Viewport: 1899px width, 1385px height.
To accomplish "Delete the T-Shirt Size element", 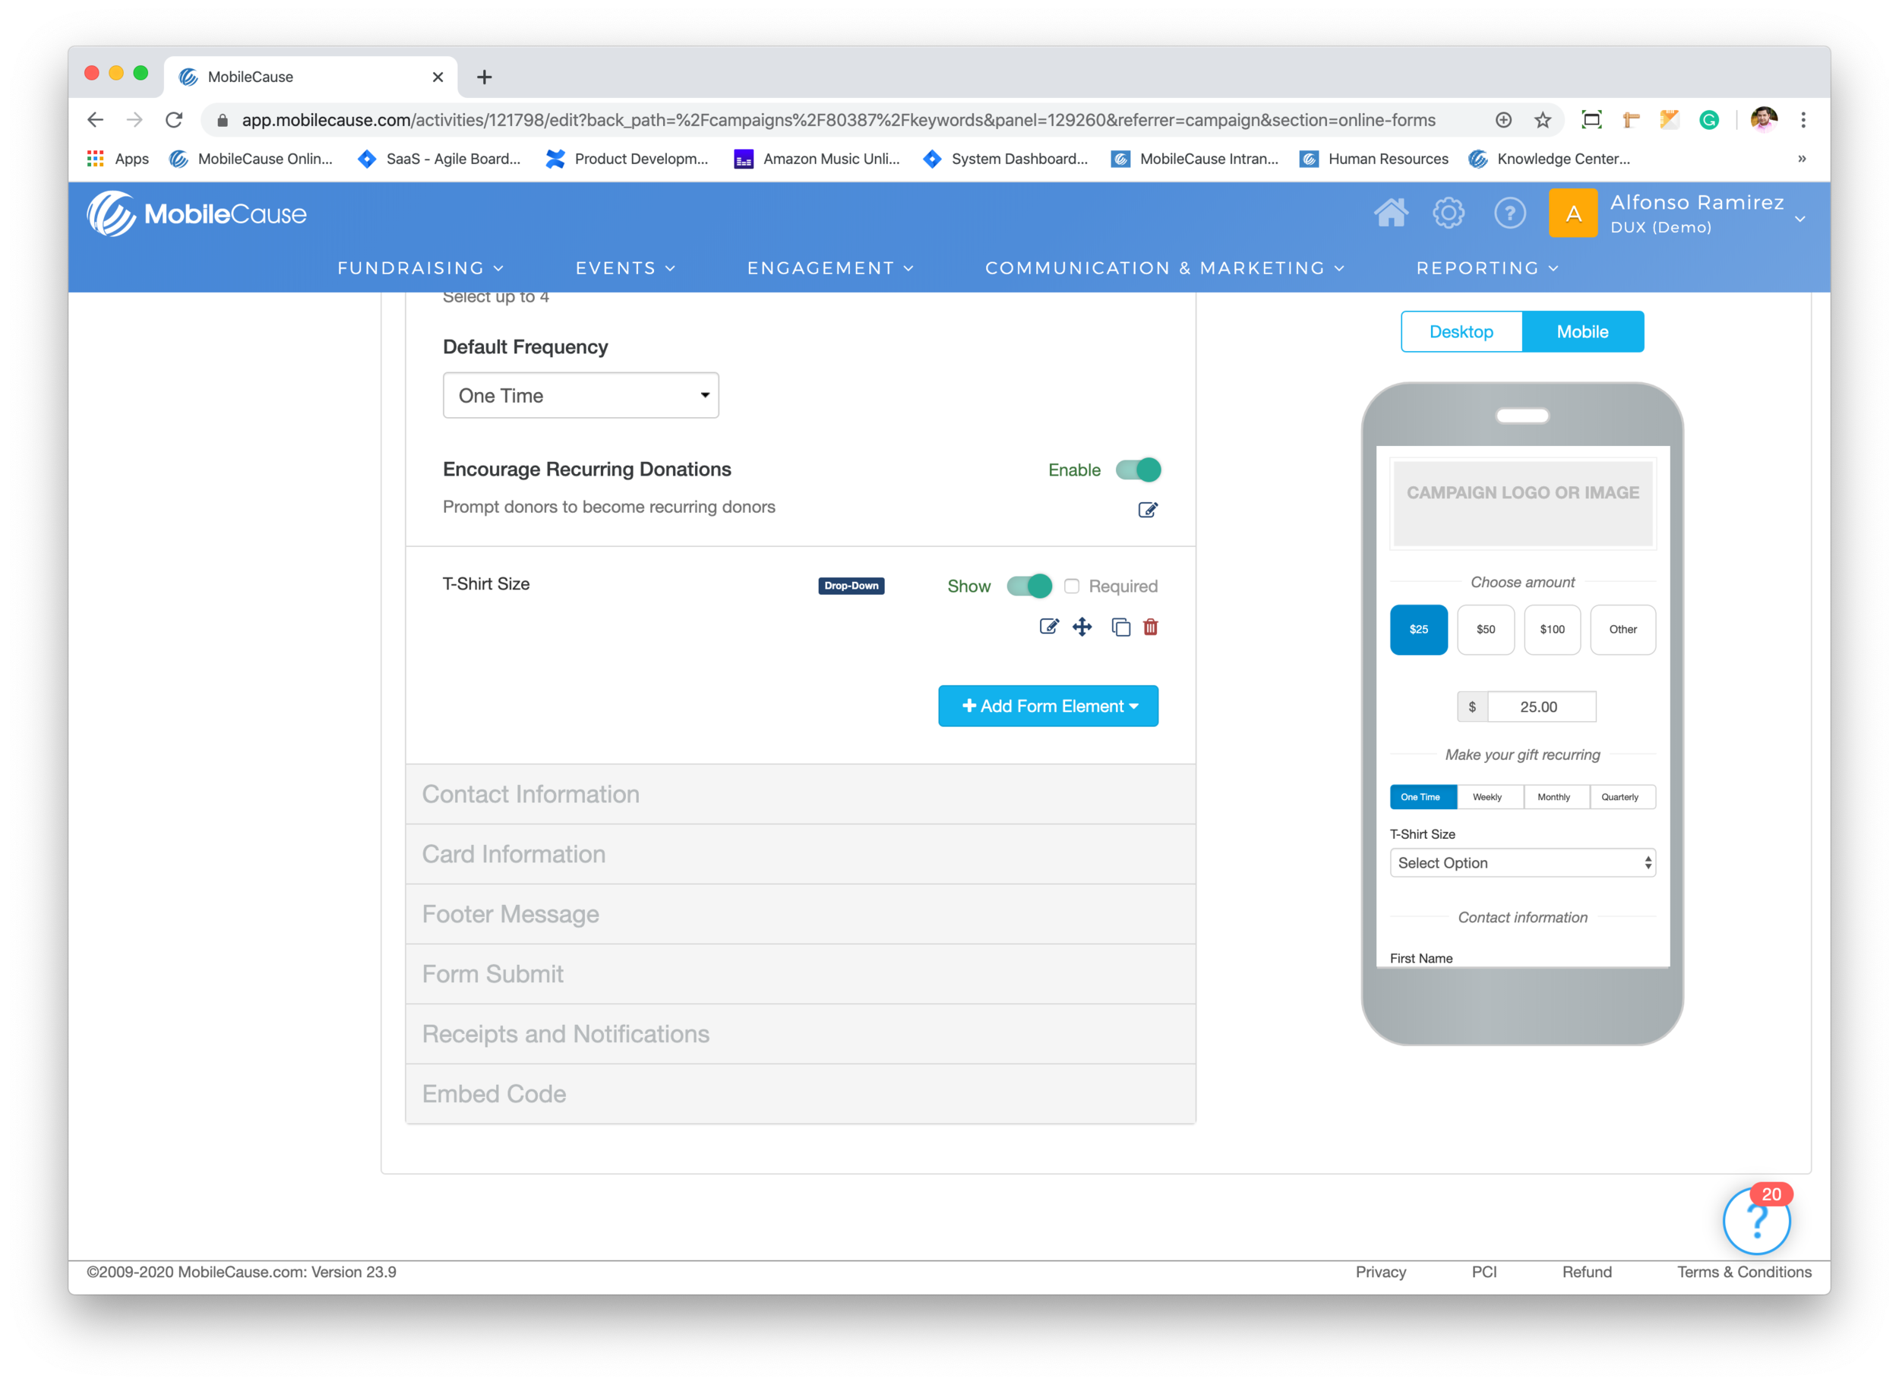I will point(1151,627).
